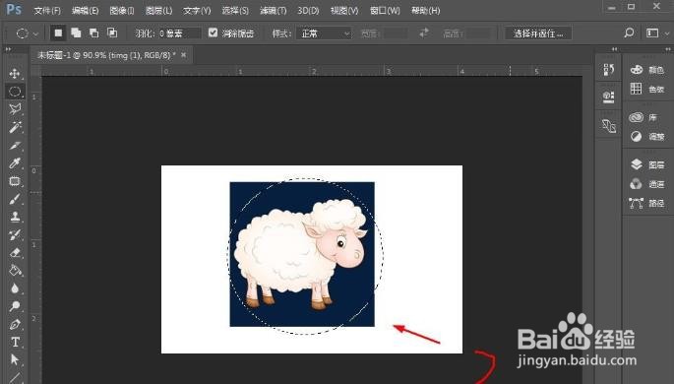This screenshot has height=384, width=674.
Task: Select the Path Selection arrow tool
Action: click(15, 359)
